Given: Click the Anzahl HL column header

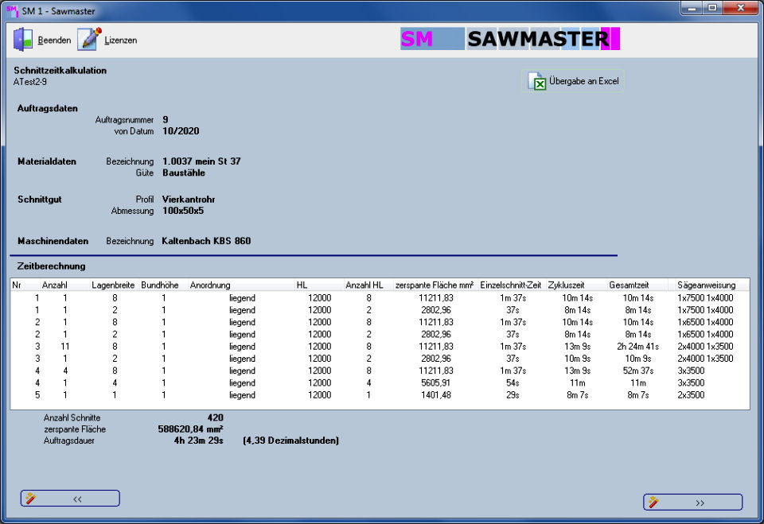Looking at the screenshot, I should coord(364,285).
